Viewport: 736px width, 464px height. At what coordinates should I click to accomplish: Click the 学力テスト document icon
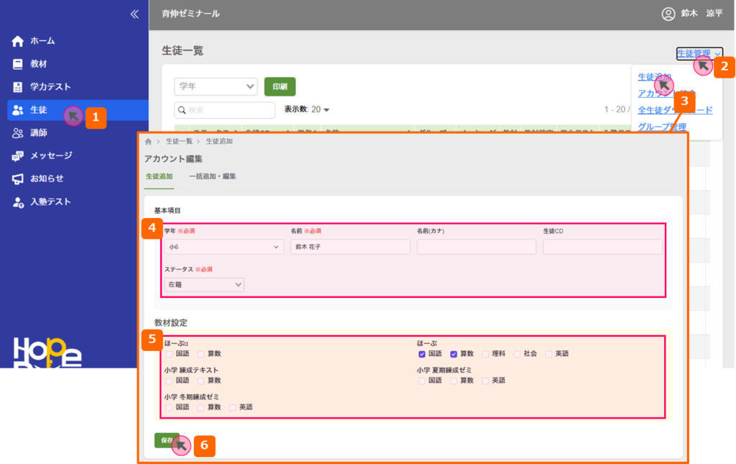(18, 87)
